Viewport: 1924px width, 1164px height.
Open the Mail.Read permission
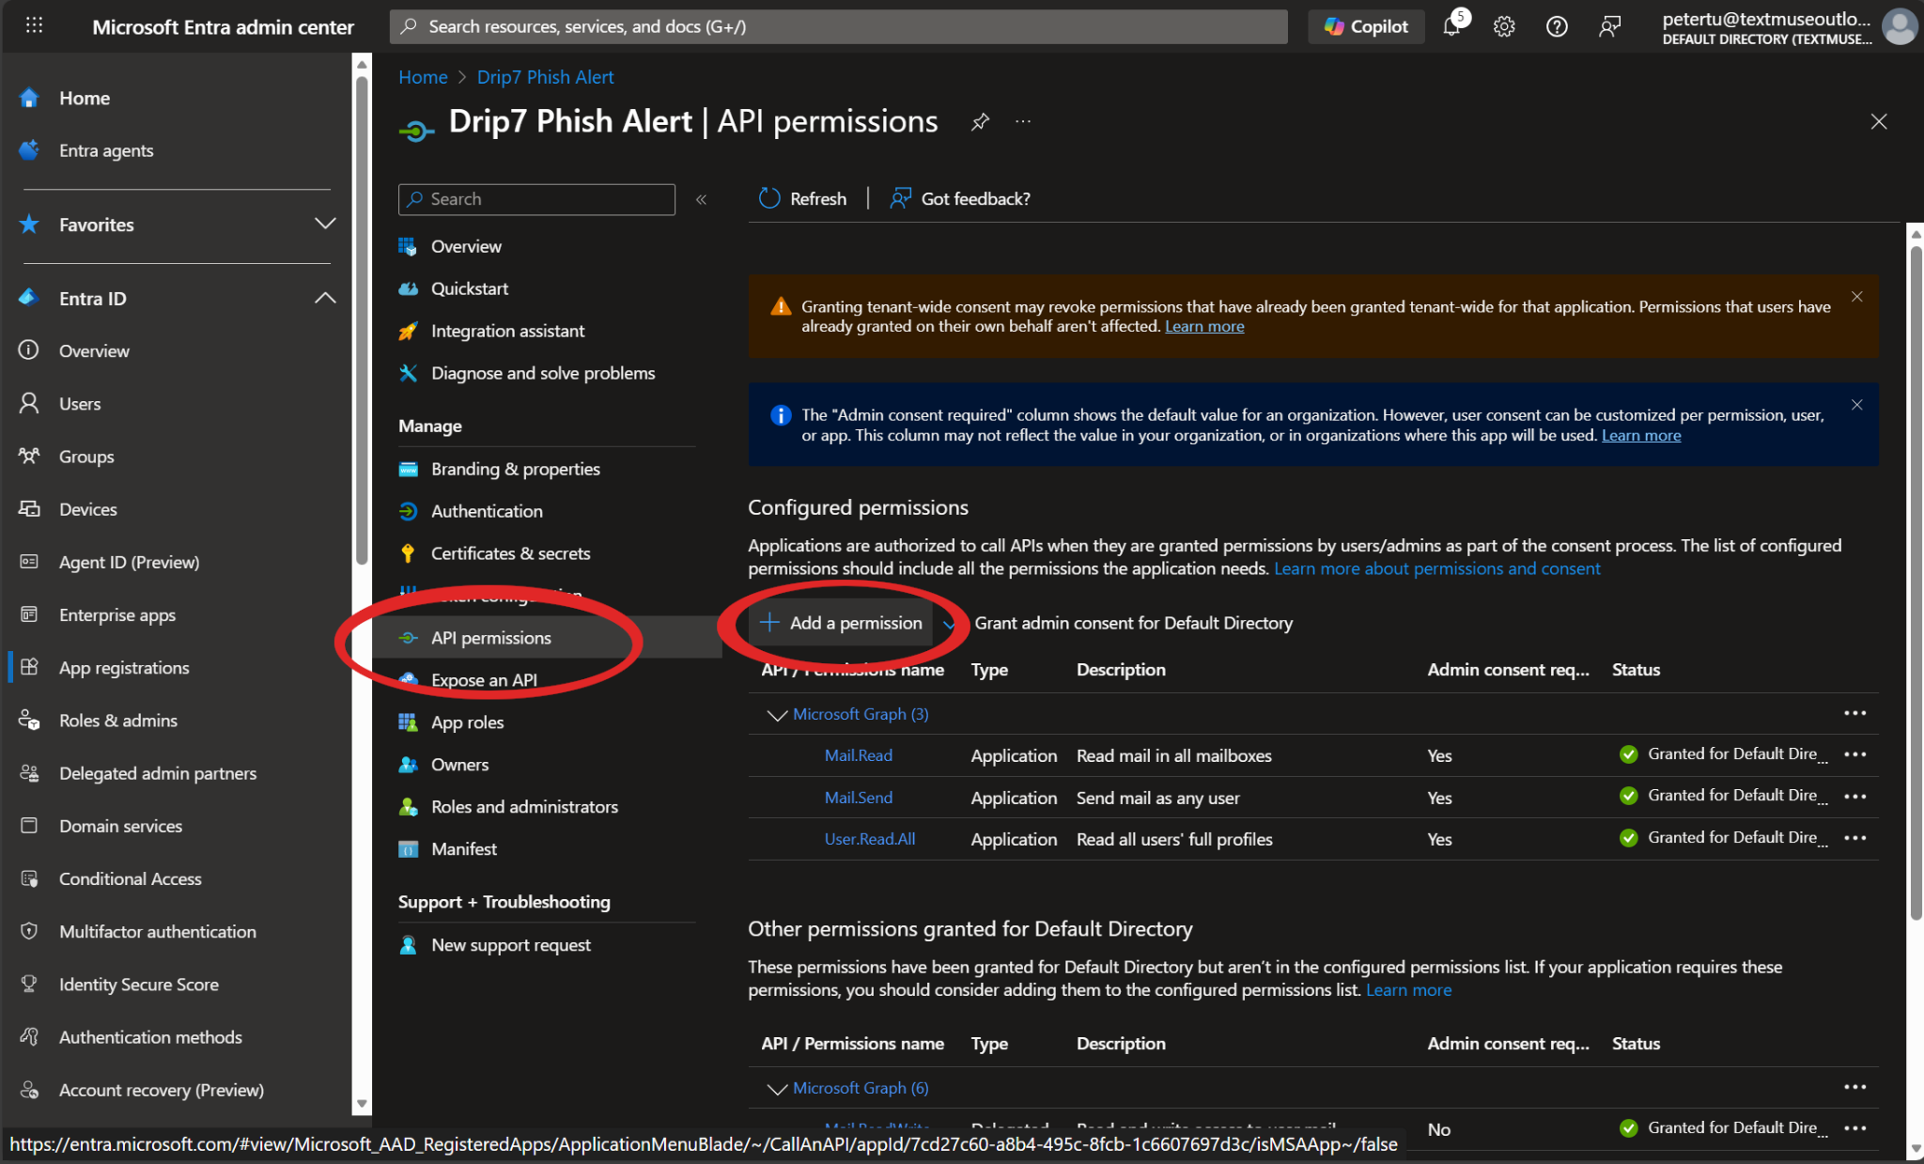[859, 755]
